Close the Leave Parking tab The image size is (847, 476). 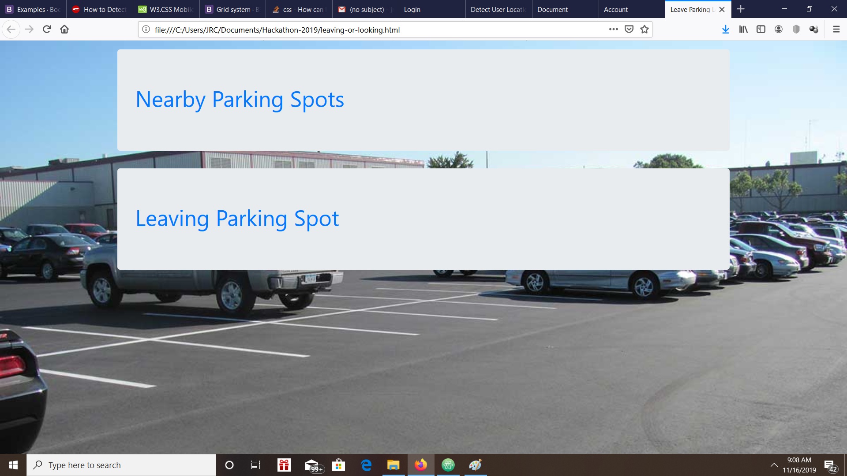(x=722, y=9)
